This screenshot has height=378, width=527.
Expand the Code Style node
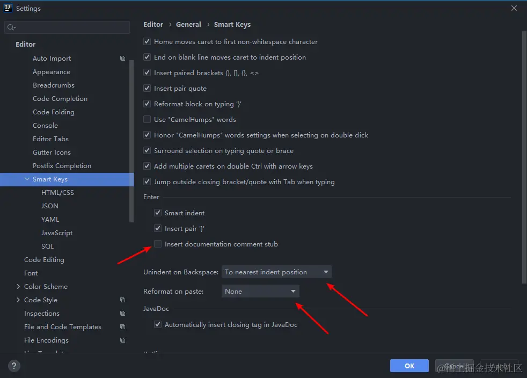pyautogui.click(x=18, y=300)
